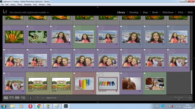The image size is (195, 109).
Task: Launch Opera browser from taskbar
Action: click(30, 106)
